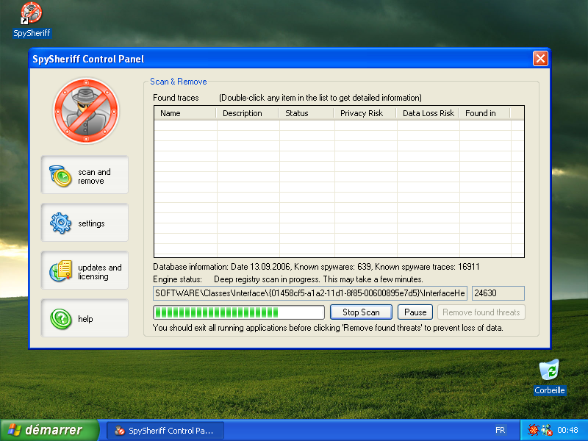Open updates and licensing
Viewport: 588px width, 441px height.
[x=85, y=270]
